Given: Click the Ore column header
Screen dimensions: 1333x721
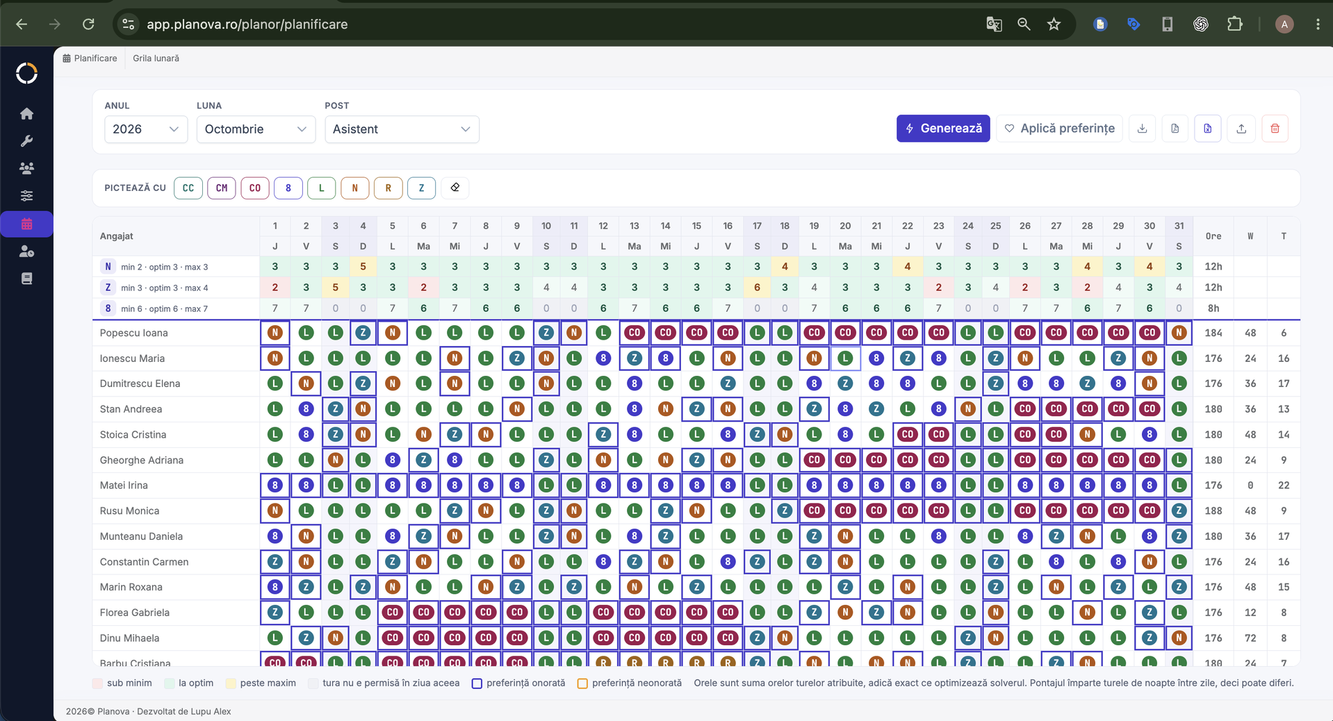Looking at the screenshot, I should click(1213, 236).
